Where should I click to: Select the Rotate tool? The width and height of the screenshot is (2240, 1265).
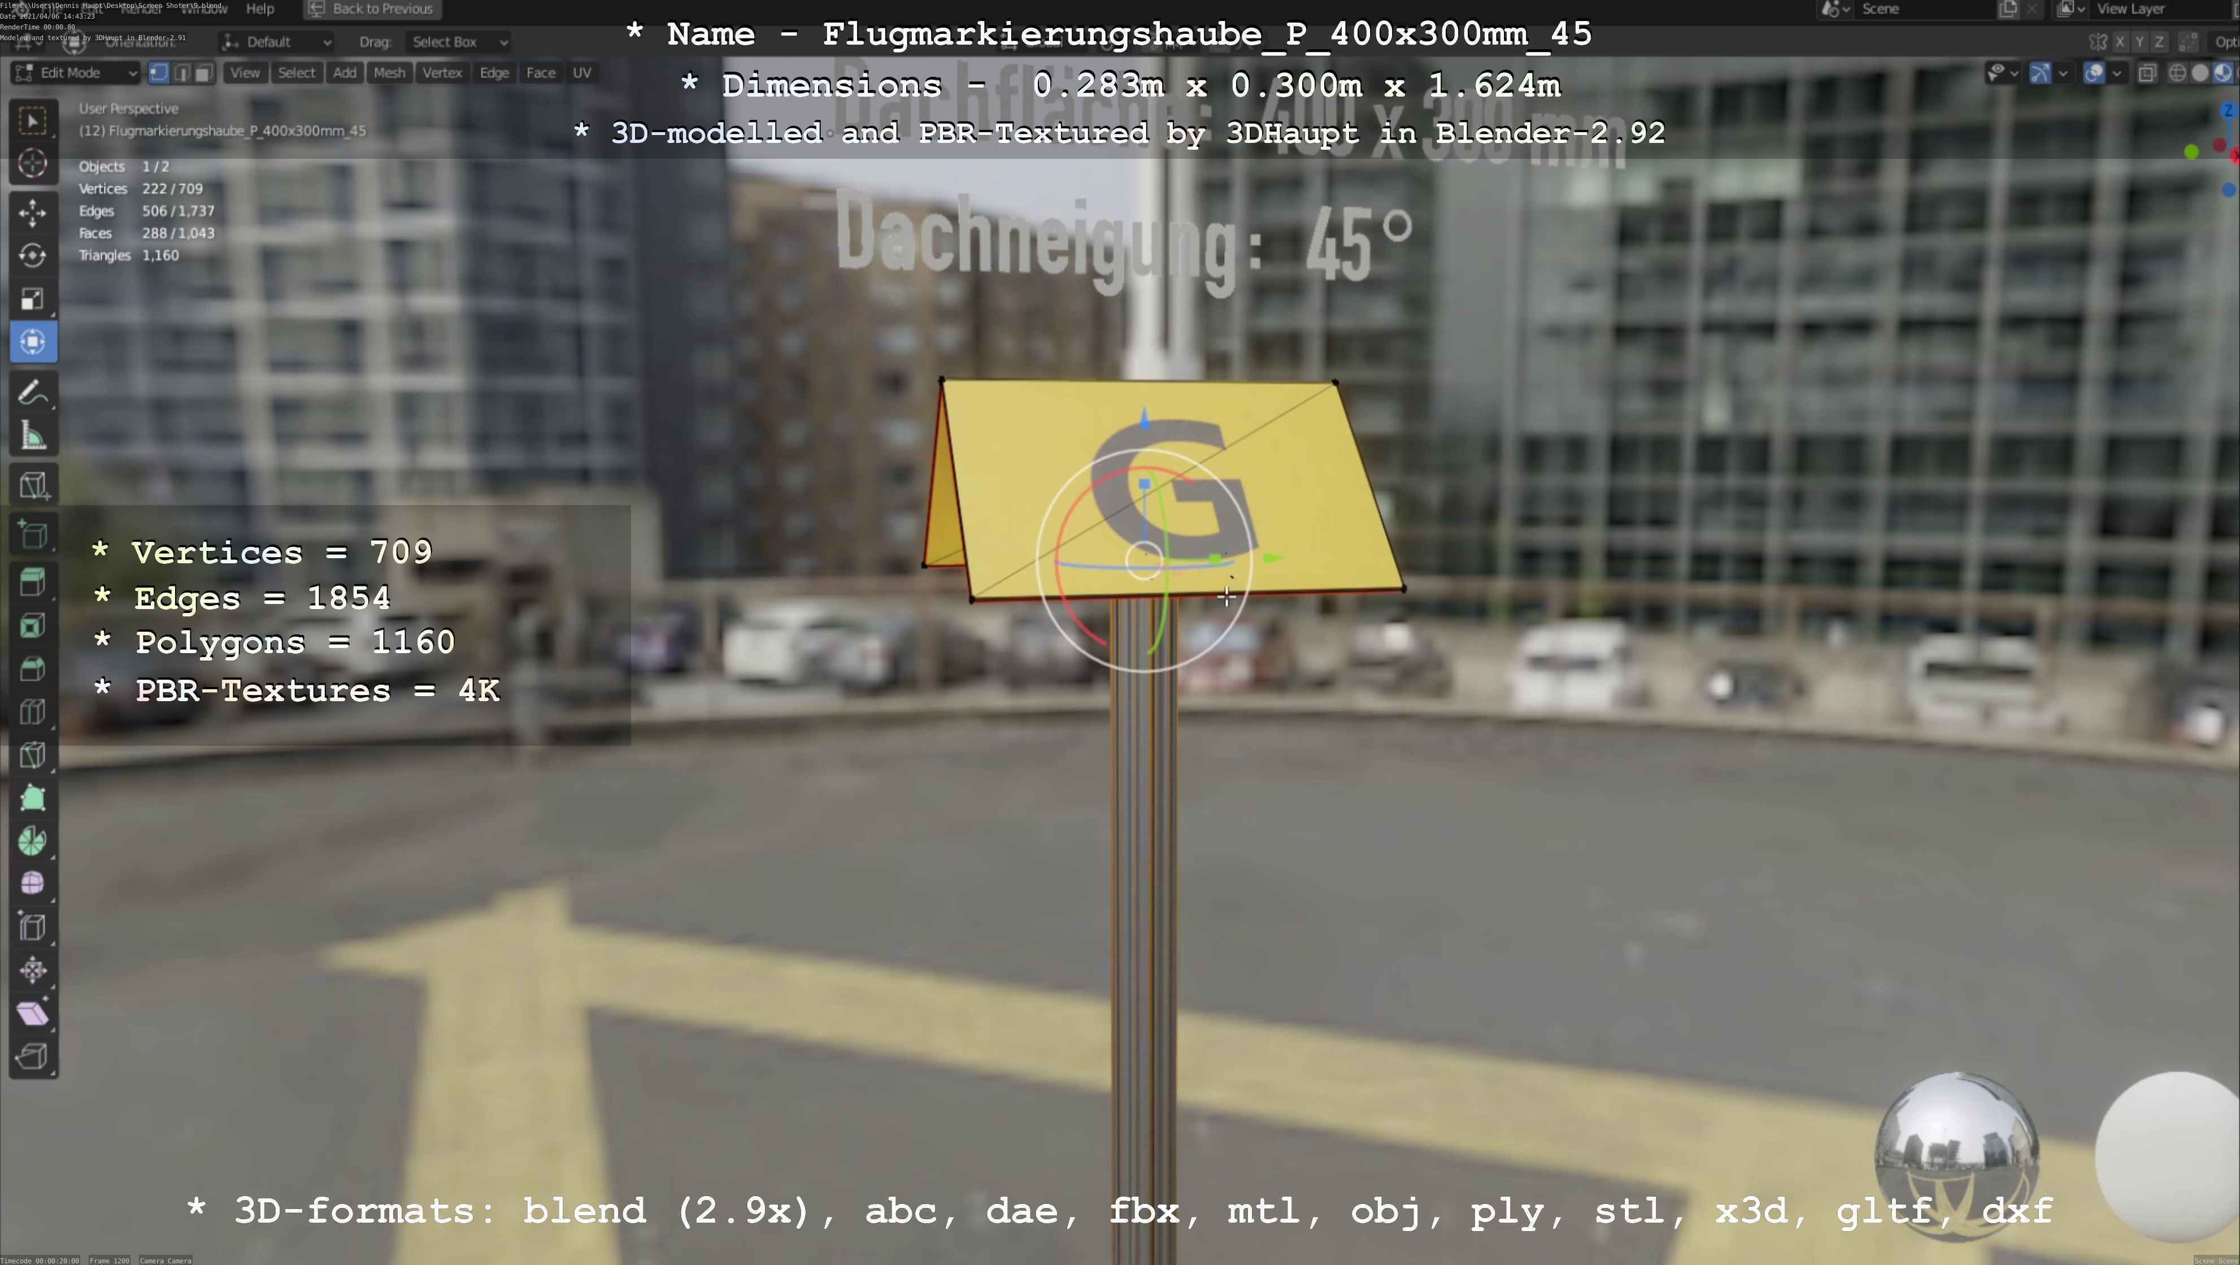(32, 255)
